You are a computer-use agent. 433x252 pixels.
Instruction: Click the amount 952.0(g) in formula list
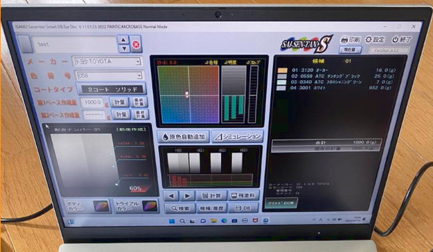(x=380, y=88)
